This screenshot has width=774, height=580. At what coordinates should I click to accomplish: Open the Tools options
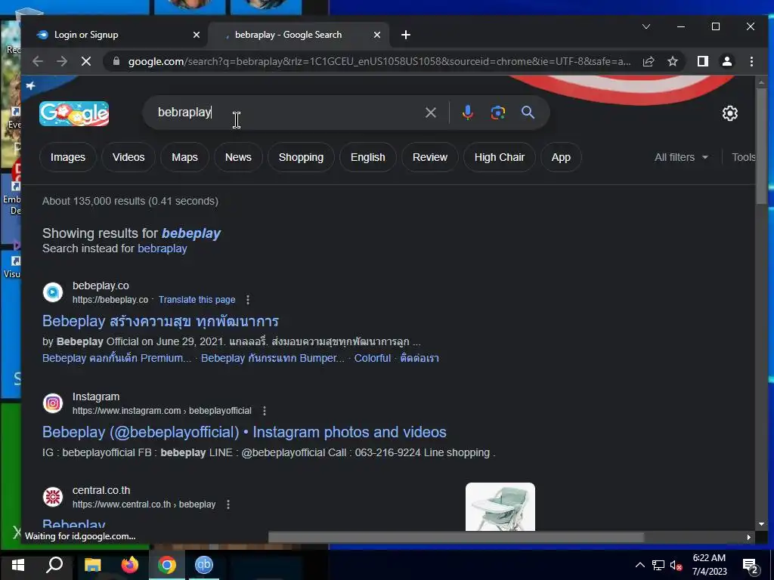coord(743,157)
